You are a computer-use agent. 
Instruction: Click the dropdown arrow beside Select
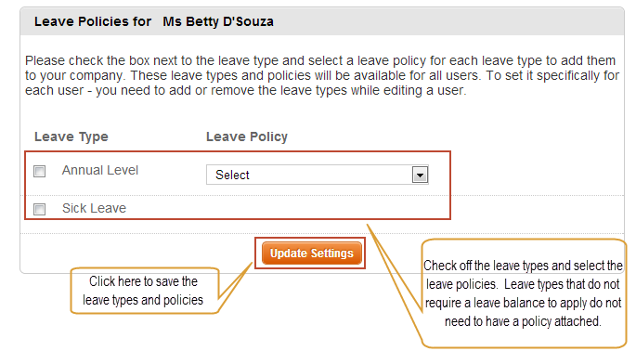420,175
